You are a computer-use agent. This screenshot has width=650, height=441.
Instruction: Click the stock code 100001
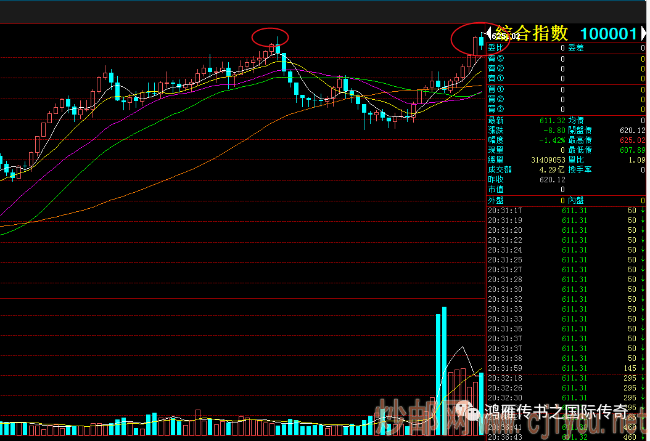pos(608,34)
